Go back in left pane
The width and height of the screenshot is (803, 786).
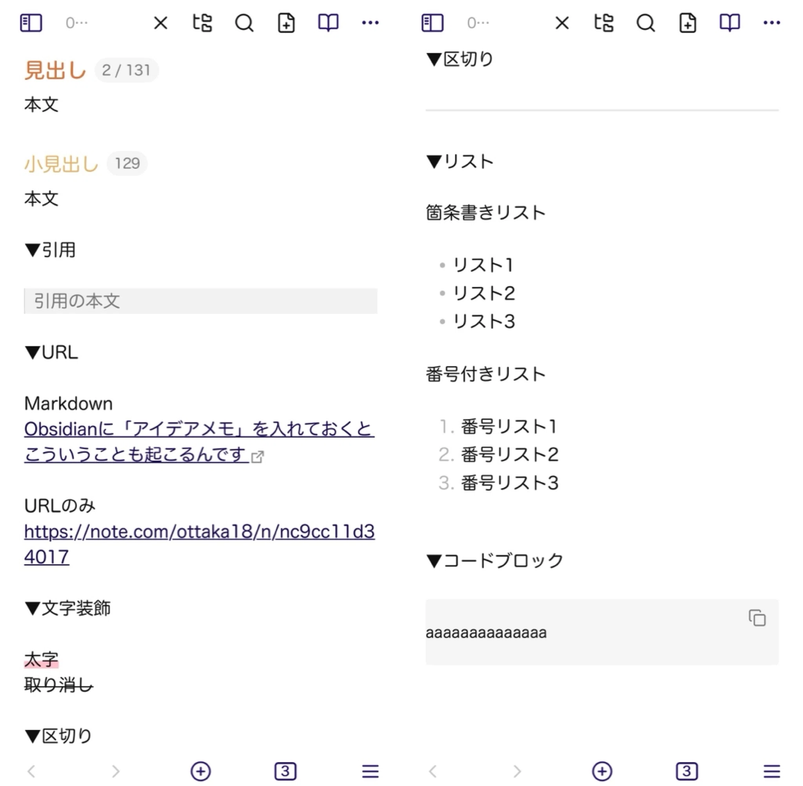click(31, 771)
